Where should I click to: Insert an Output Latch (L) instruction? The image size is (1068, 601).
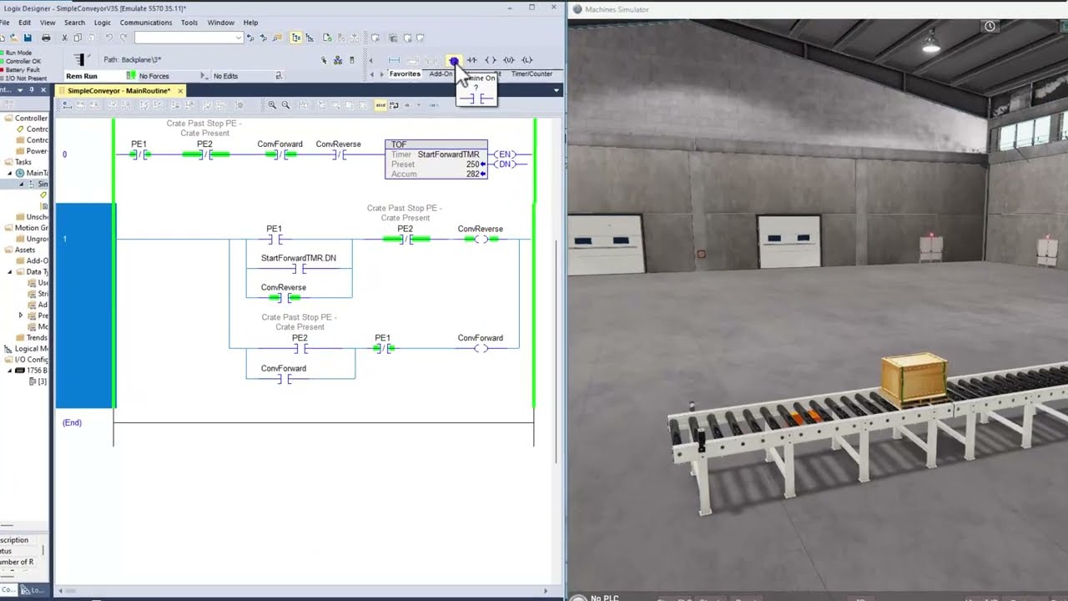(526, 60)
